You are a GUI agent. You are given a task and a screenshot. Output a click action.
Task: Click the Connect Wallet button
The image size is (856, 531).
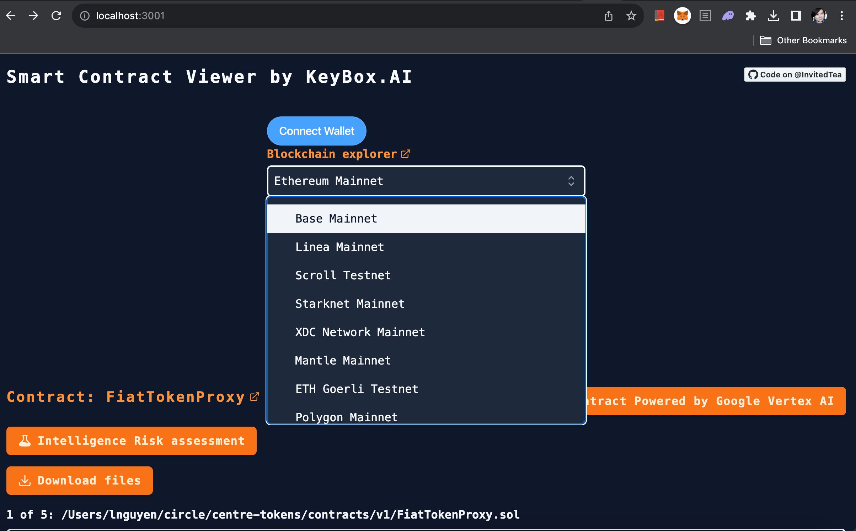point(316,131)
